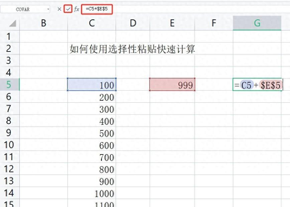This screenshot has height=207, width=290.
Task: Click cell C5 containing 100
Action: pos(92,85)
